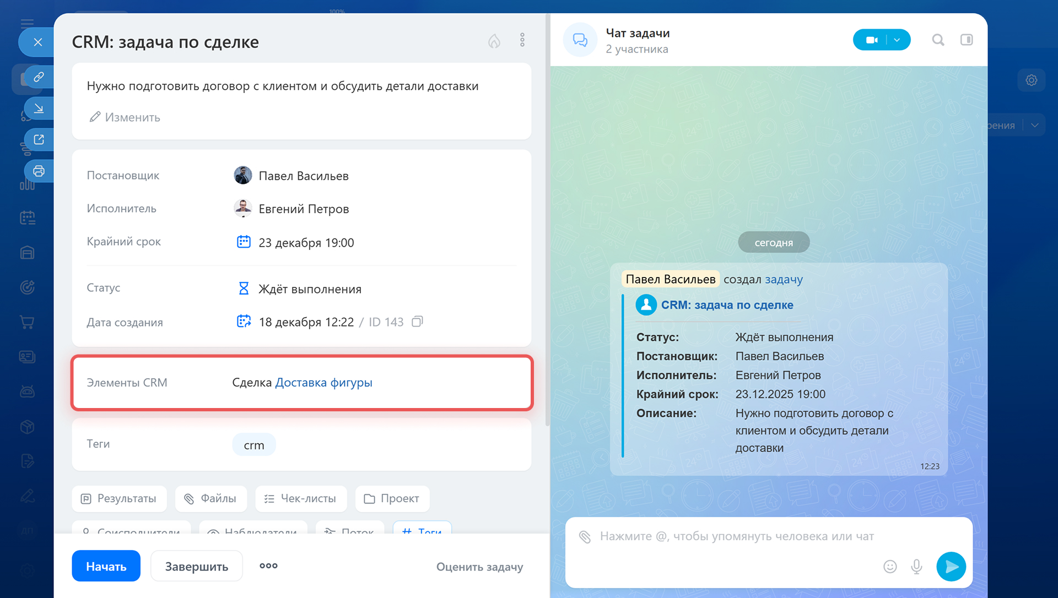The width and height of the screenshot is (1058, 598).
Task: Copy task ID 143 with copy icon
Action: 417,322
